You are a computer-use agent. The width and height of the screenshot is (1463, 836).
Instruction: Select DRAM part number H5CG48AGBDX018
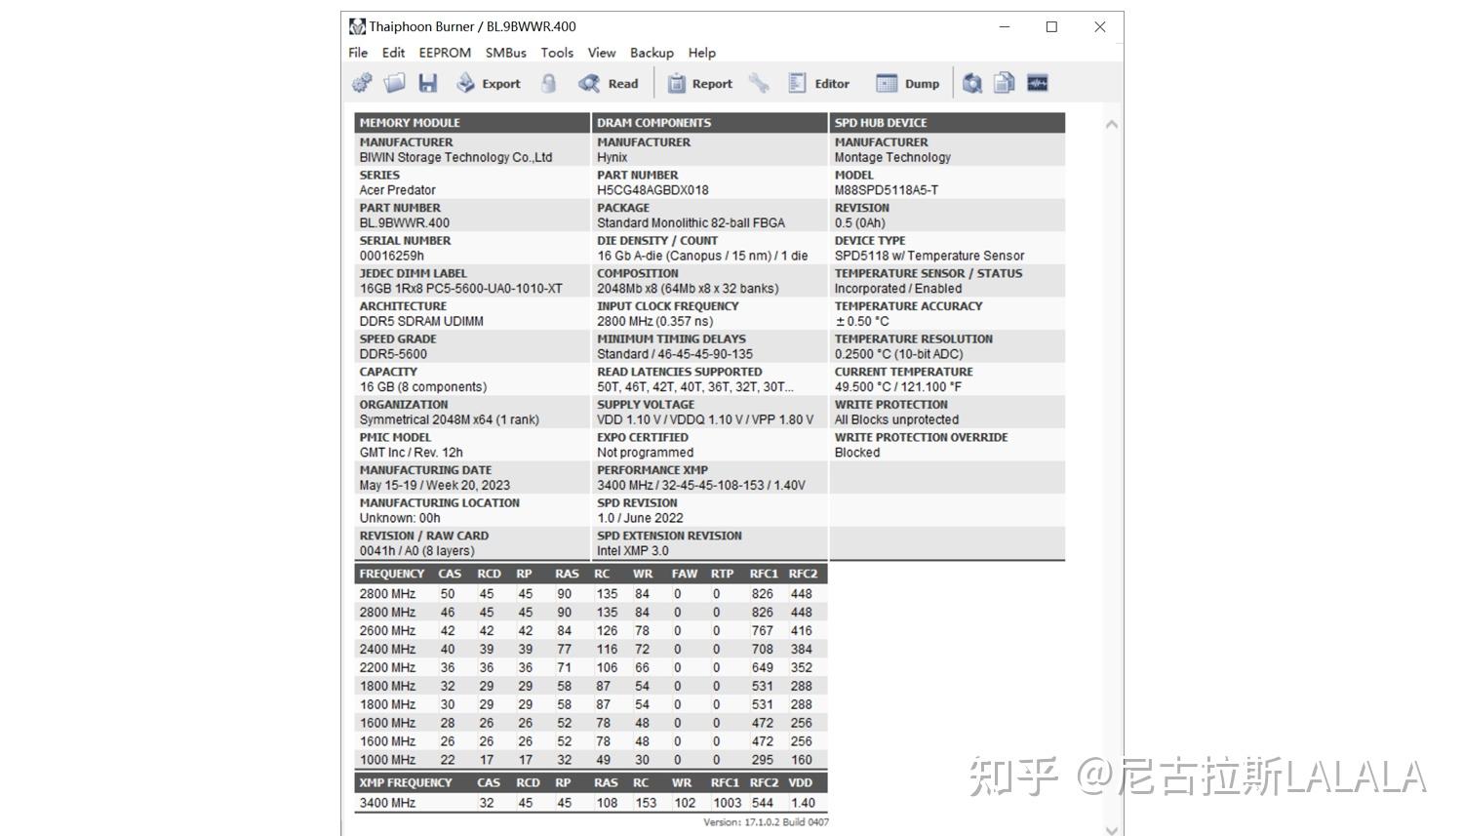652,190
